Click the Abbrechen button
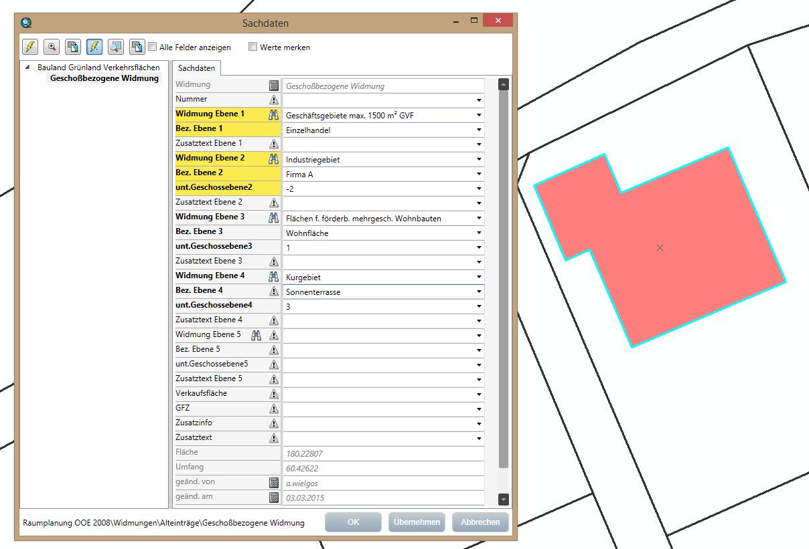Image resolution: width=809 pixels, height=549 pixels. coord(480,522)
